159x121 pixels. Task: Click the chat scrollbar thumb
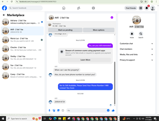click(114, 83)
